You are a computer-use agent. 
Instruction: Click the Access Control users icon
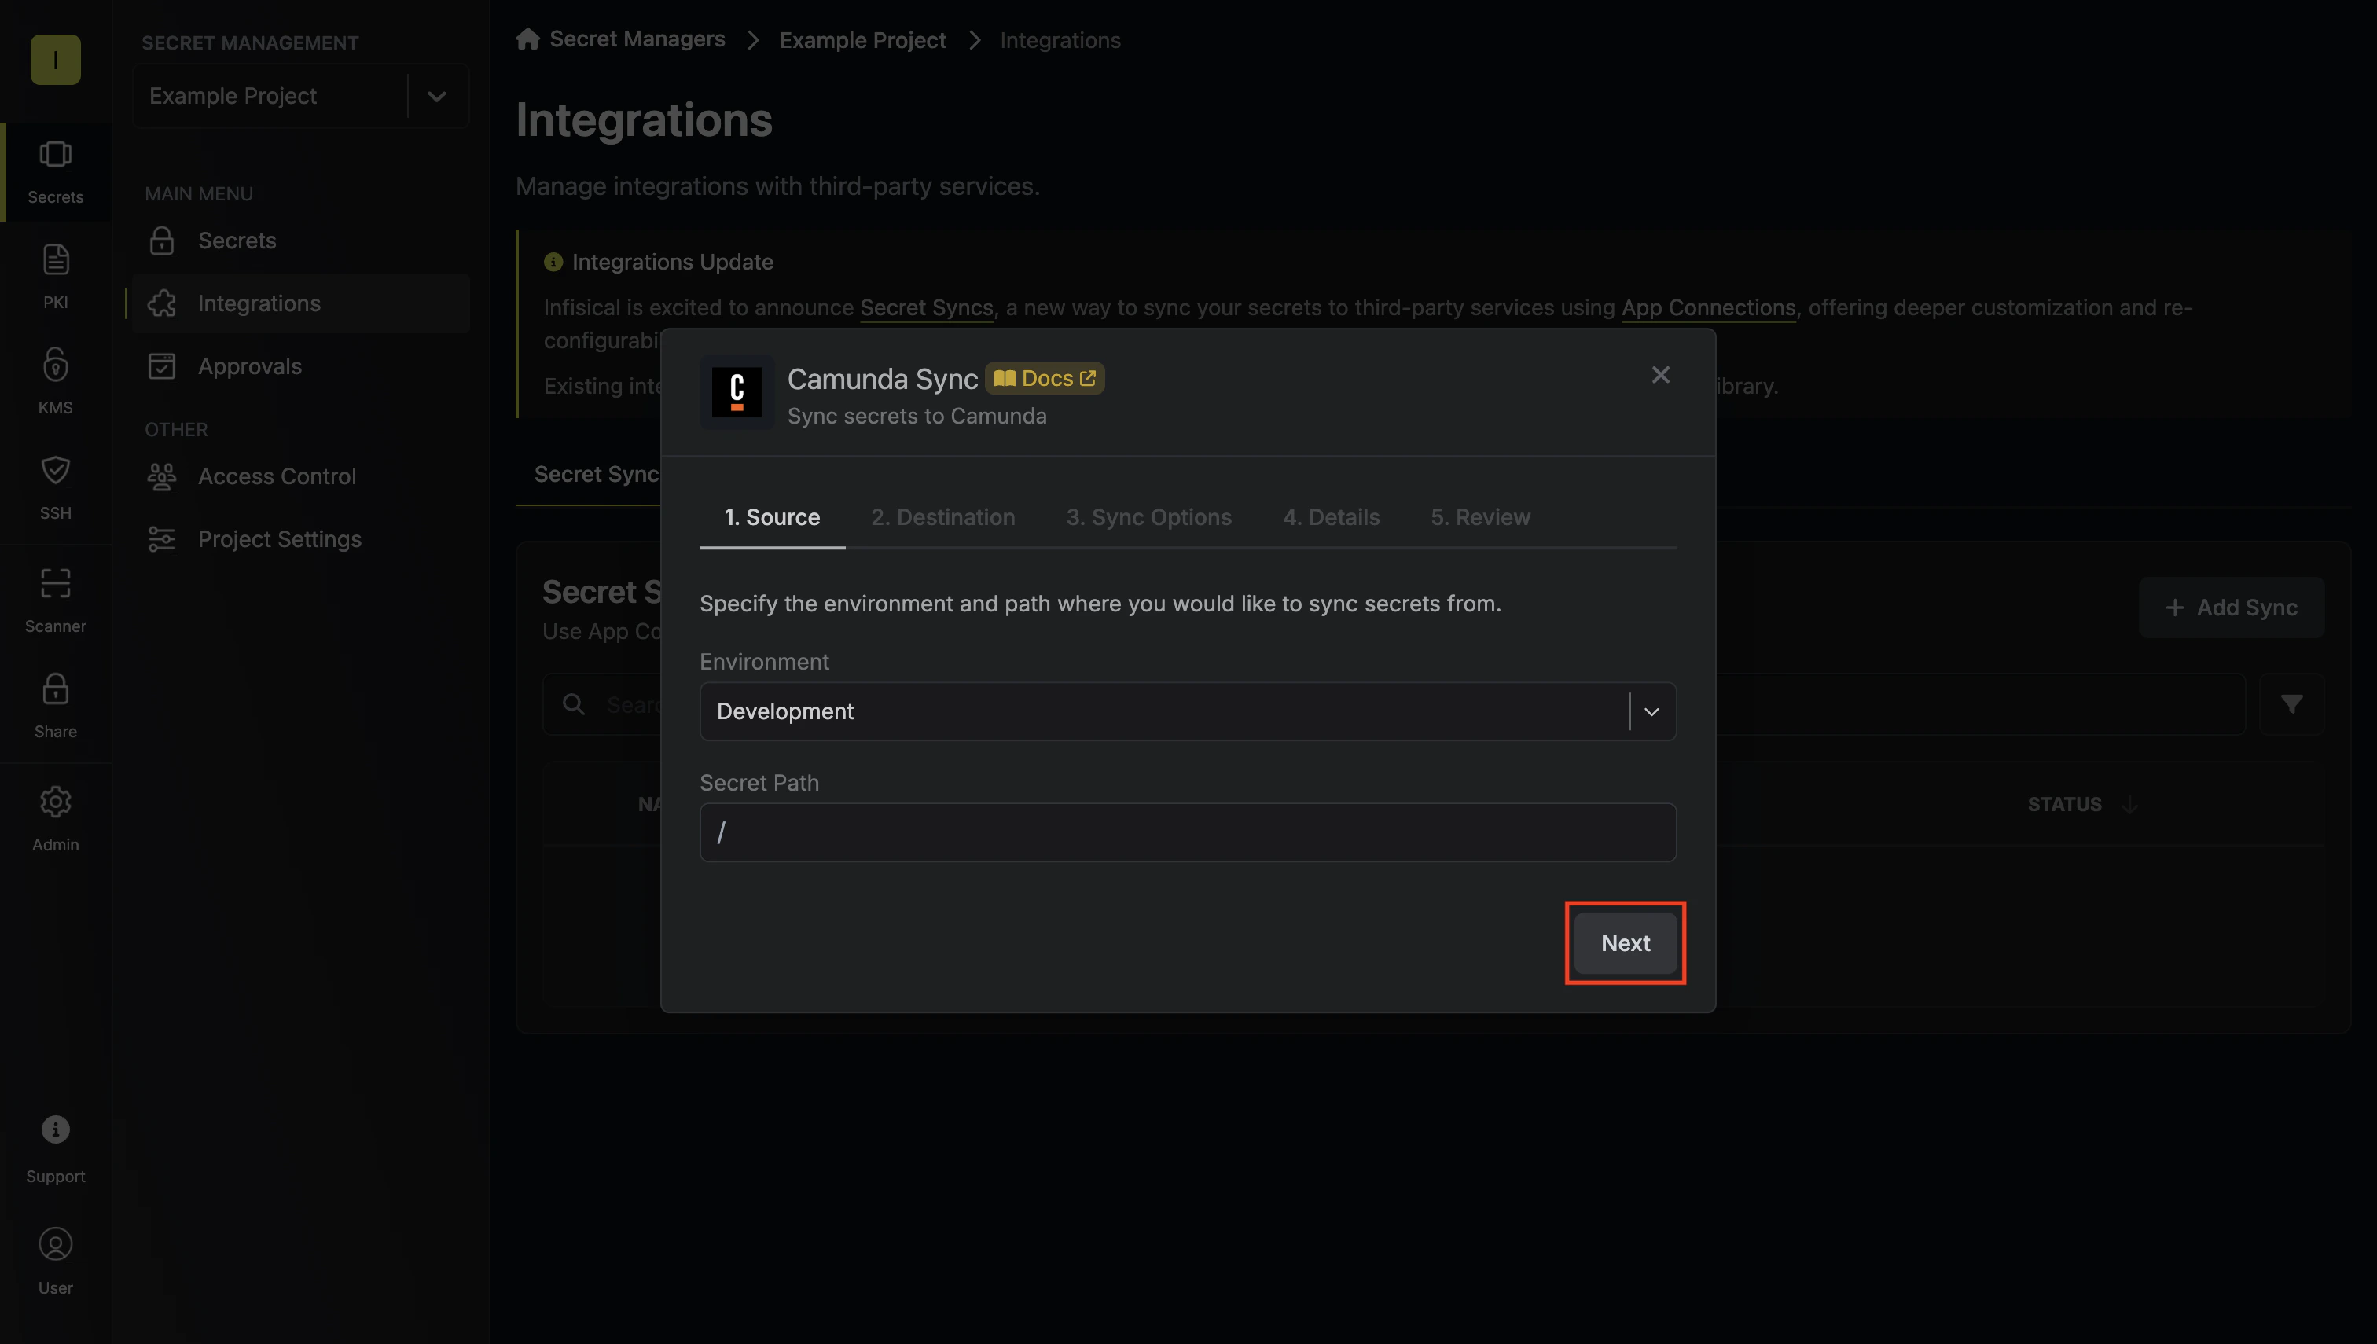[x=162, y=476]
